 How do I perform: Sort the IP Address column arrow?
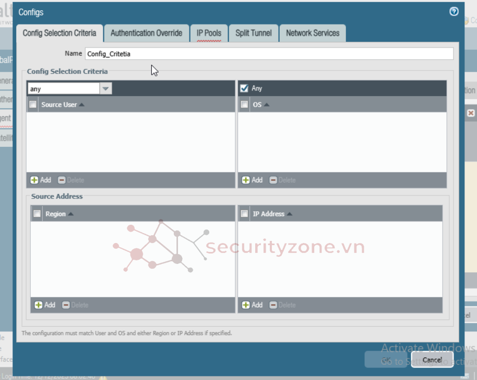[290, 214]
